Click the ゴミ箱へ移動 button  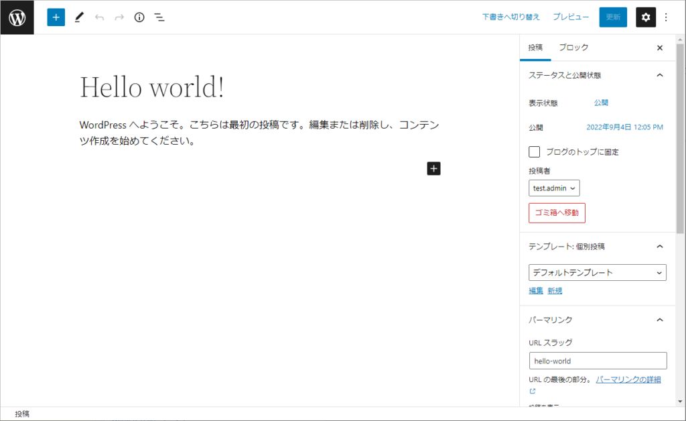click(x=557, y=213)
